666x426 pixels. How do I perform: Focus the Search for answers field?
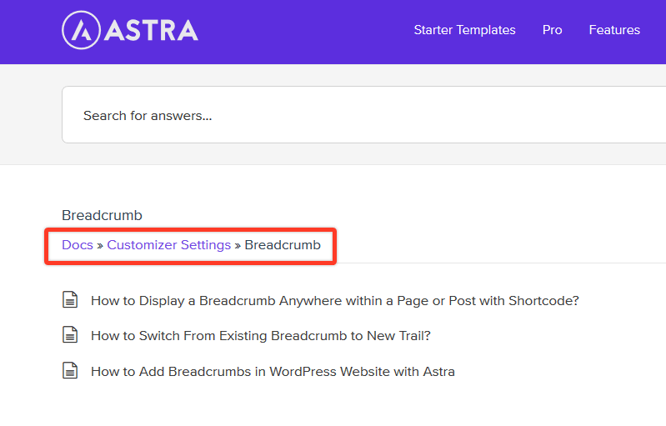pyautogui.click(x=364, y=115)
